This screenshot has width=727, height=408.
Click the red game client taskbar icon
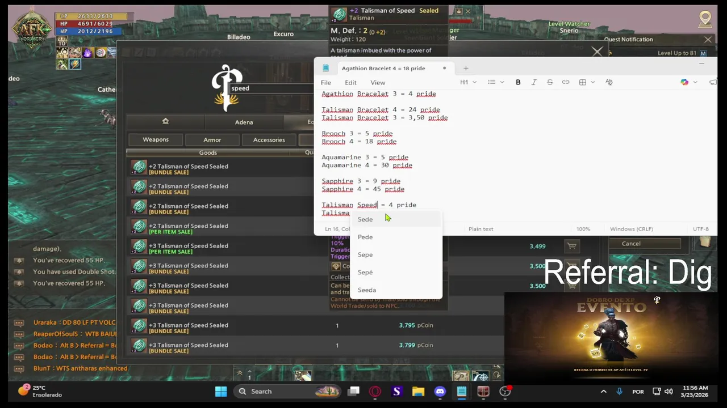click(x=483, y=391)
